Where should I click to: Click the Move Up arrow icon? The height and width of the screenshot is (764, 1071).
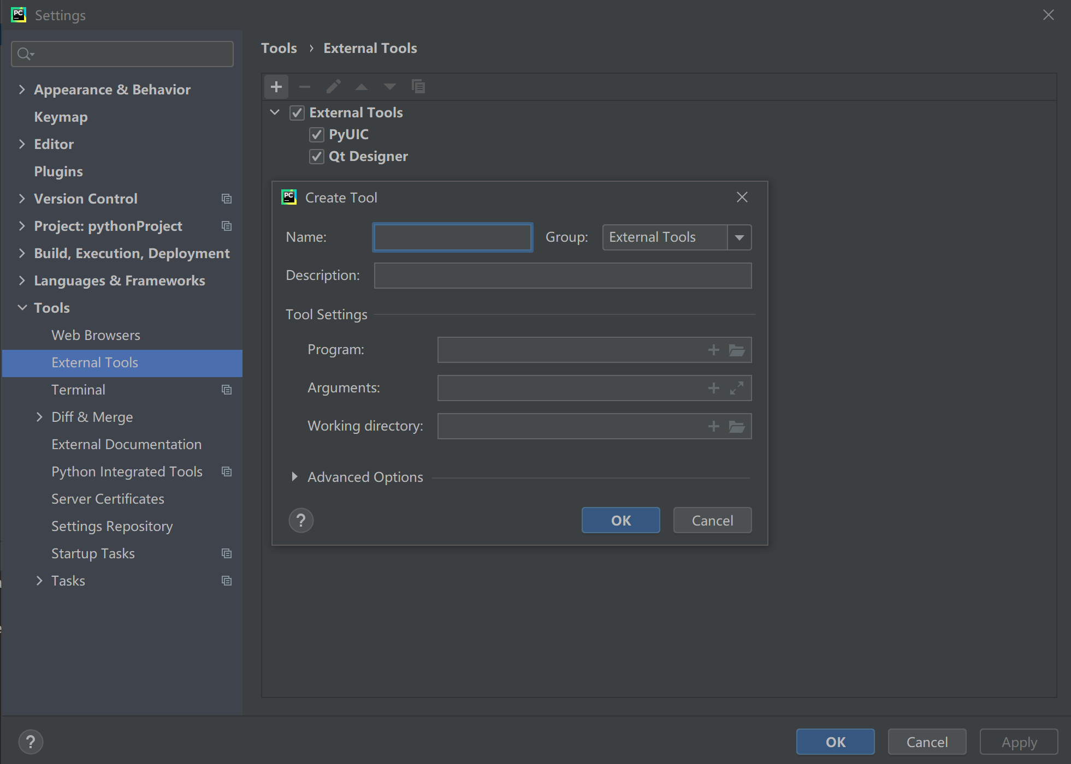click(362, 87)
